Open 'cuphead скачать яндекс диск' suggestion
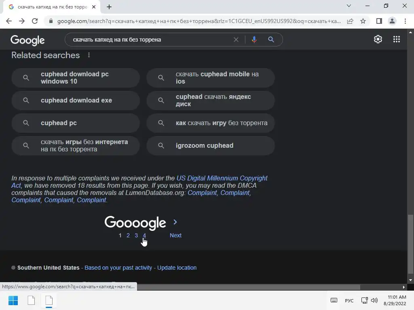Screen dimensions: 414x310 [210, 101]
